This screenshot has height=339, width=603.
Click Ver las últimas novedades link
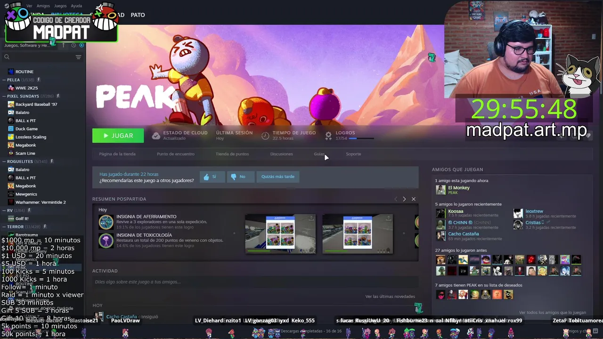coord(390,297)
